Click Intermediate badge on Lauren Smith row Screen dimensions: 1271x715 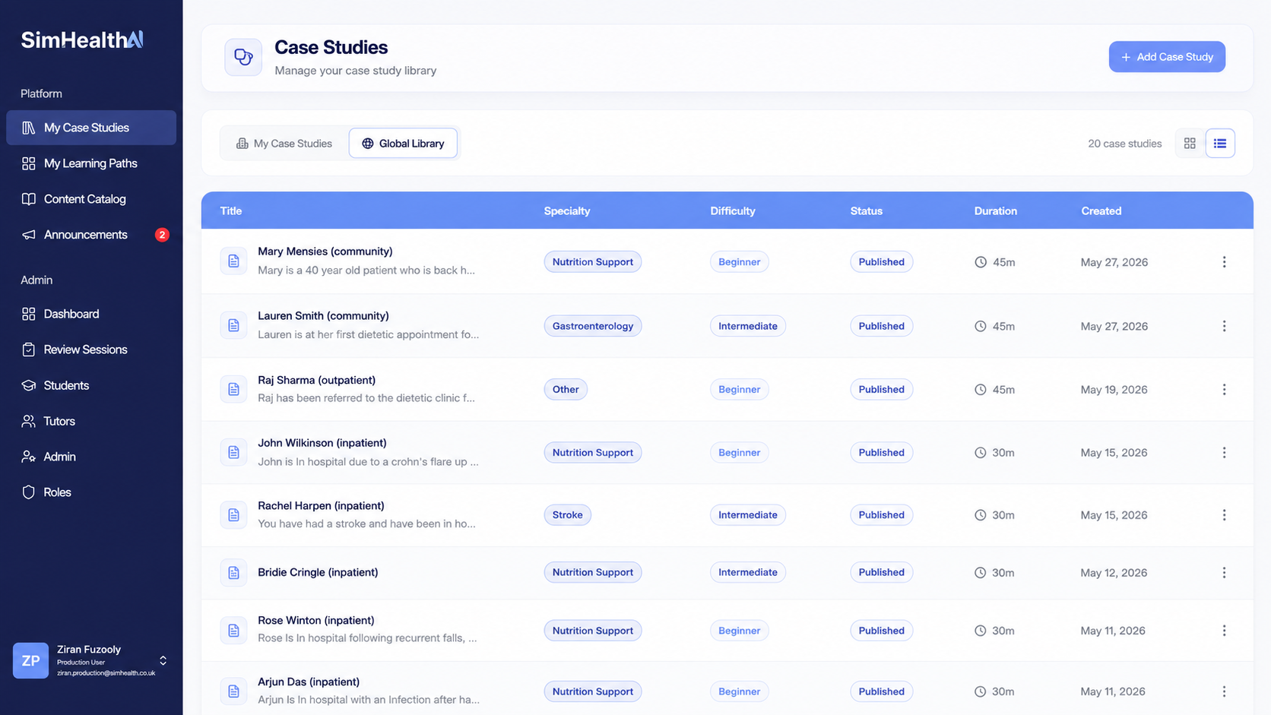pos(748,326)
